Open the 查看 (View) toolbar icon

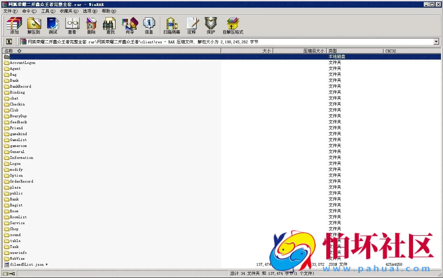click(x=72, y=26)
